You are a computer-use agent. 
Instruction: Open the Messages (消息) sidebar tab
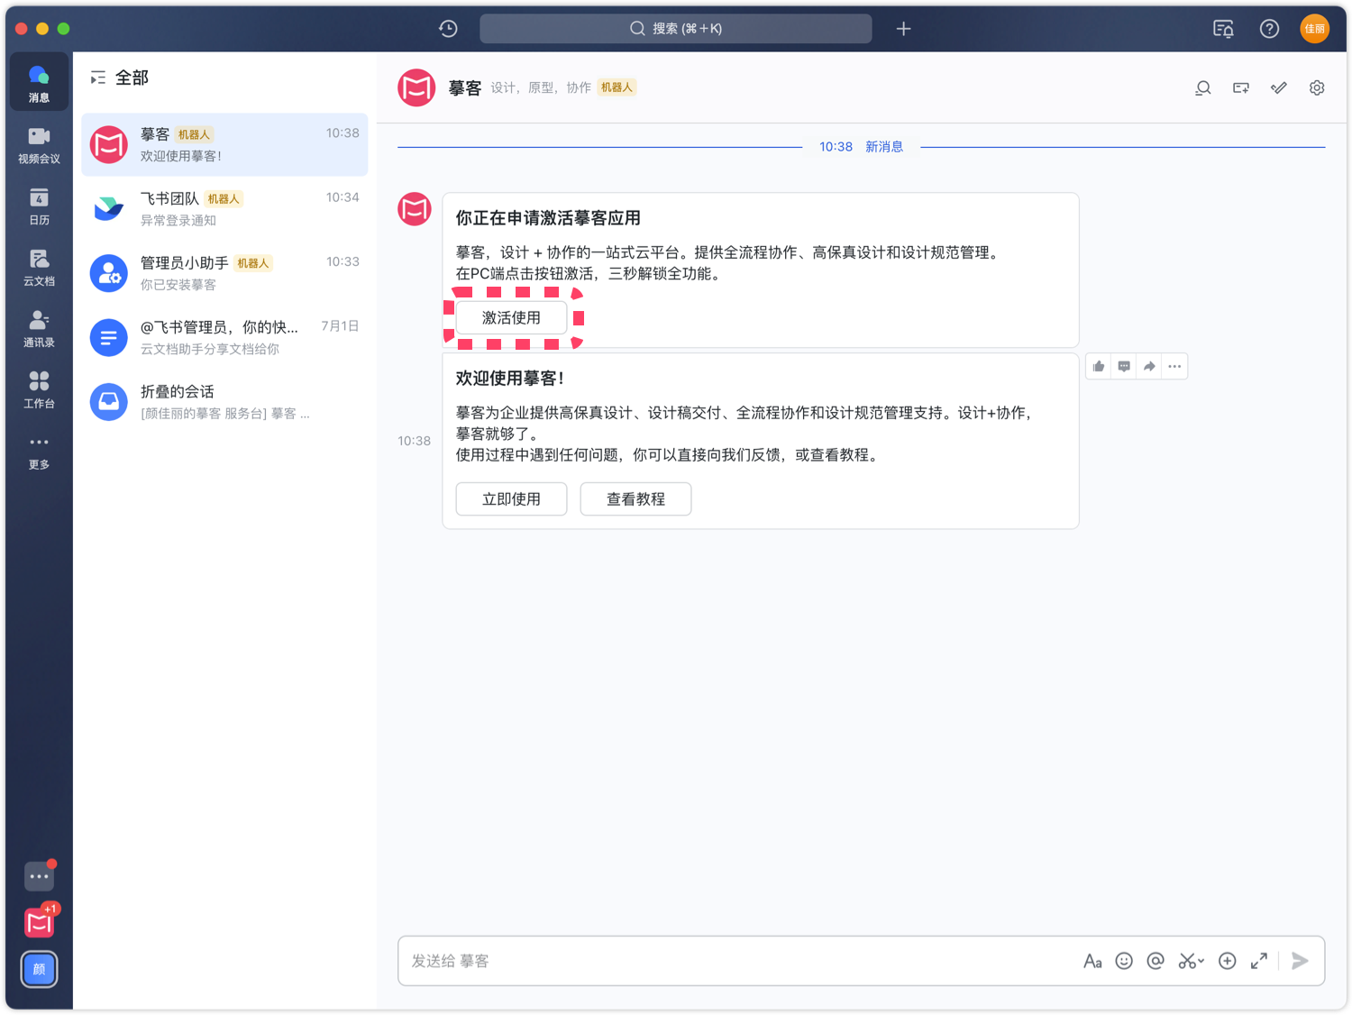point(39,83)
